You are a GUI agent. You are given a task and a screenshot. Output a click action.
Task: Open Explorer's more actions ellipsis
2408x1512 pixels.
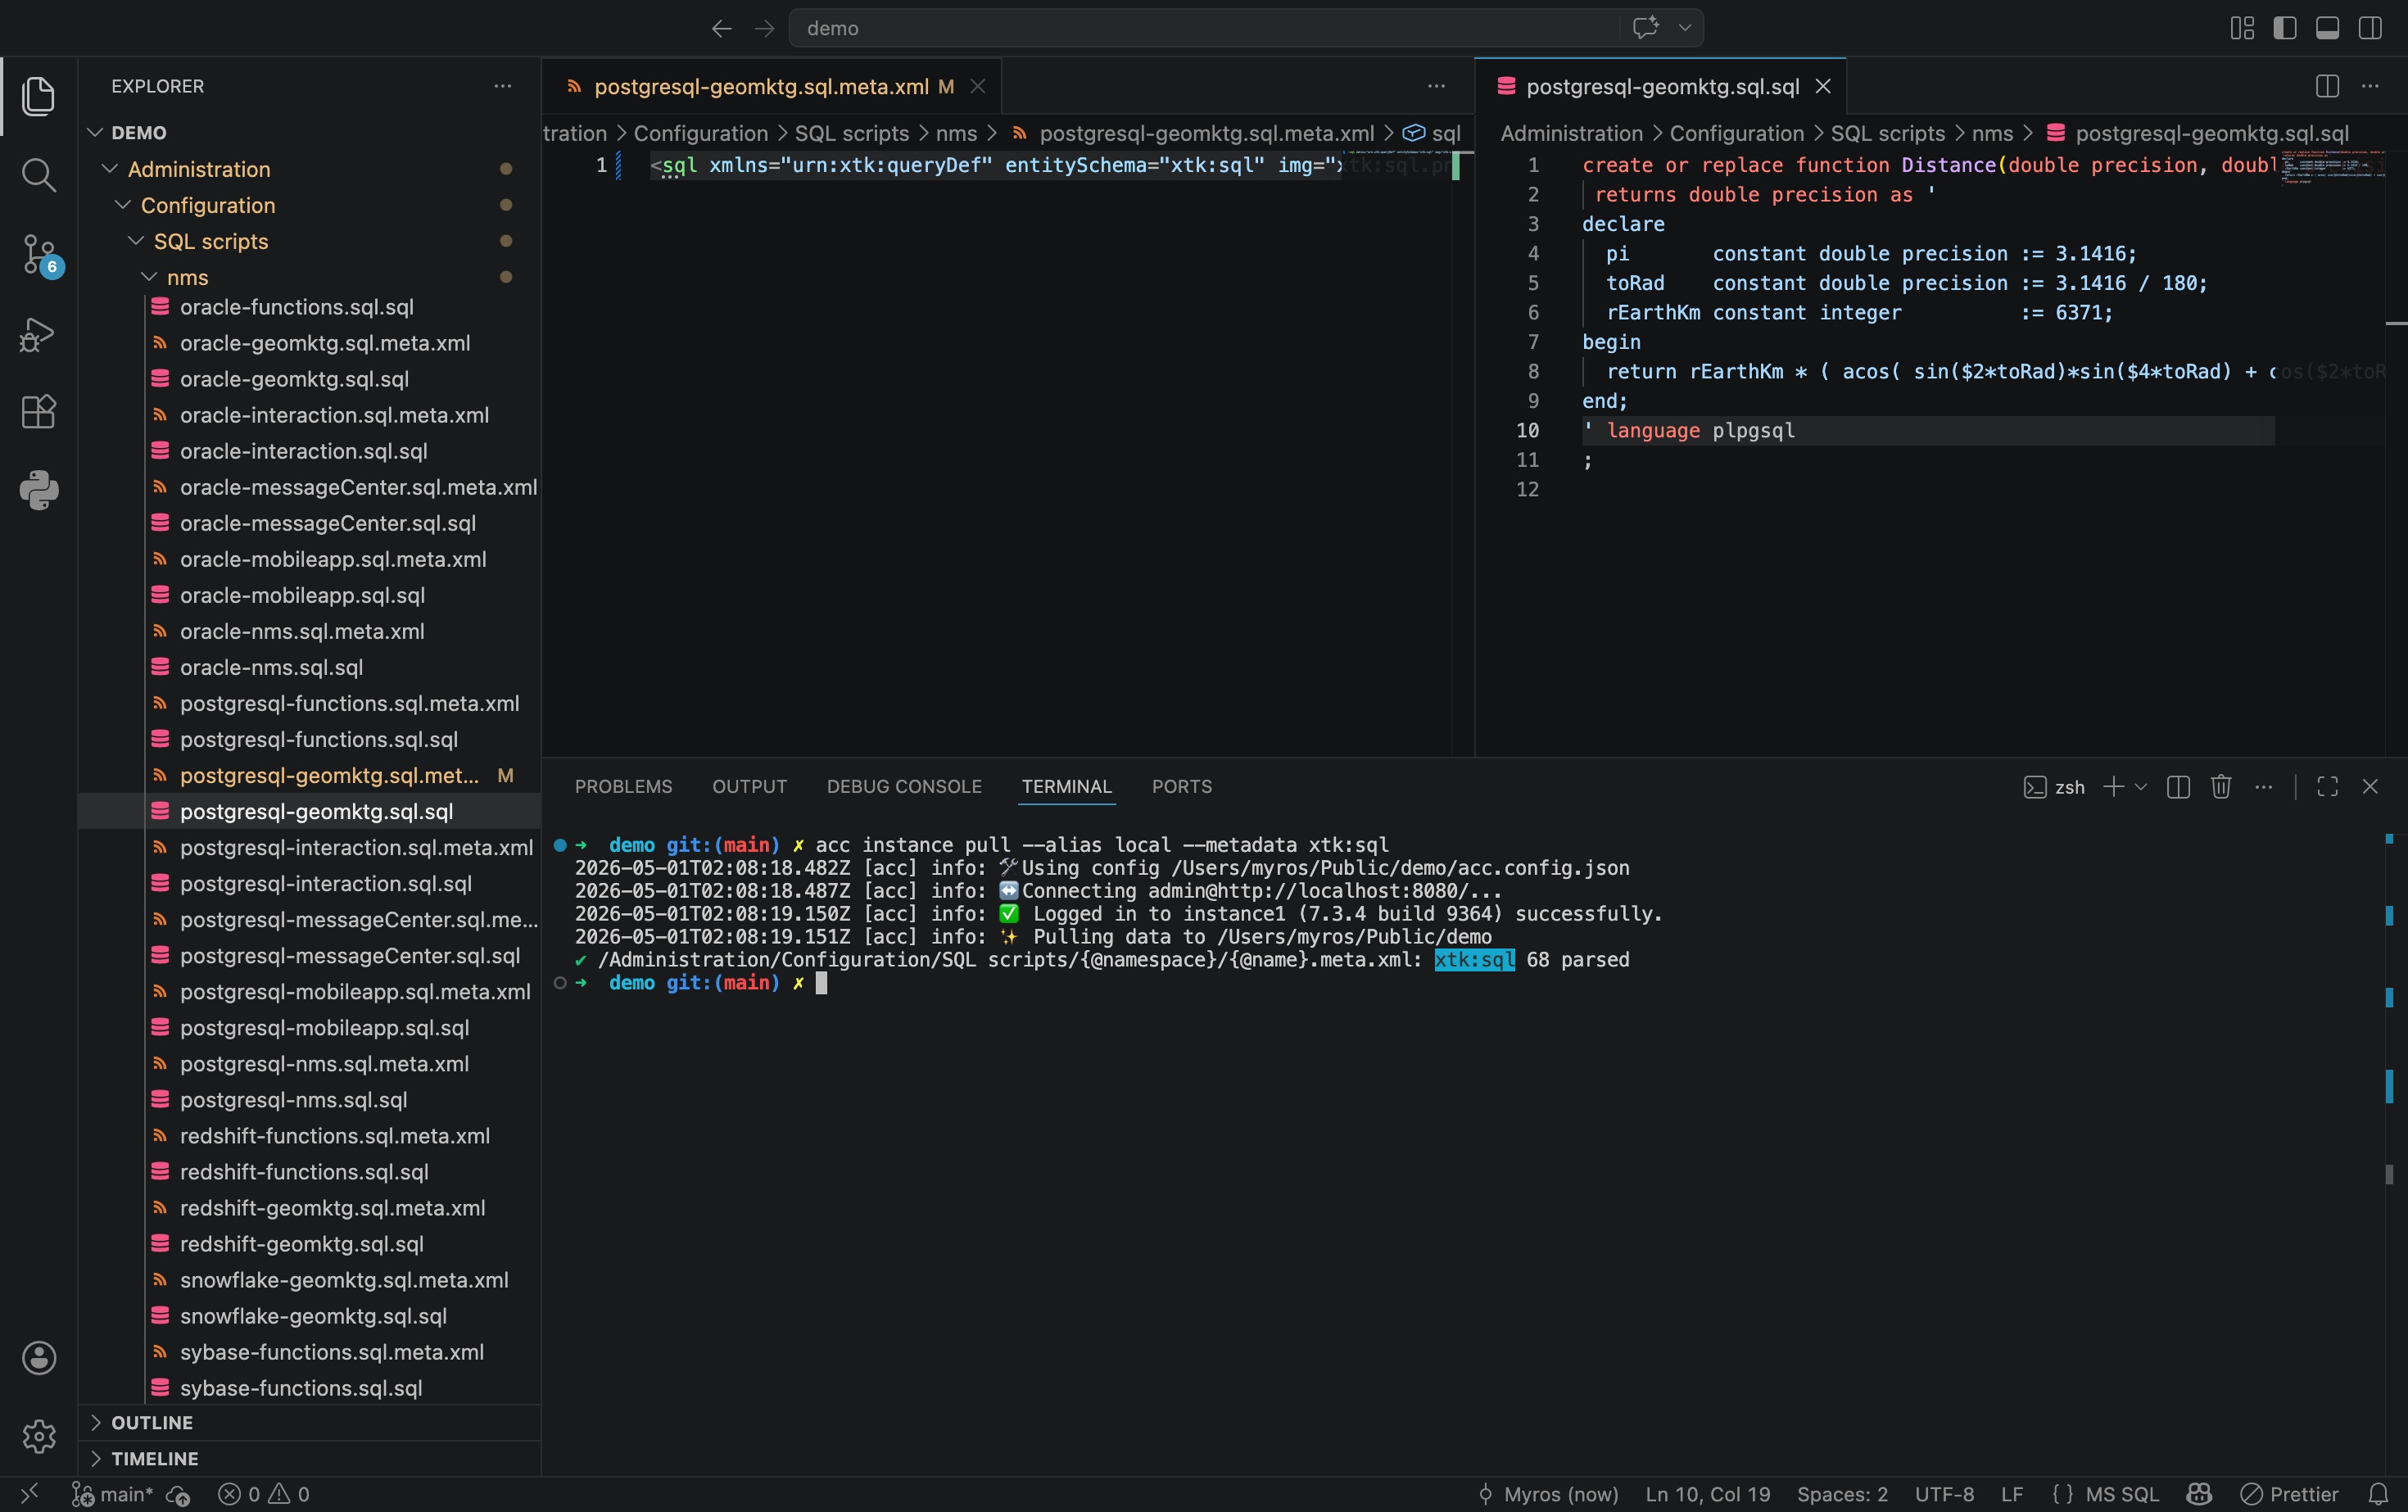502,86
